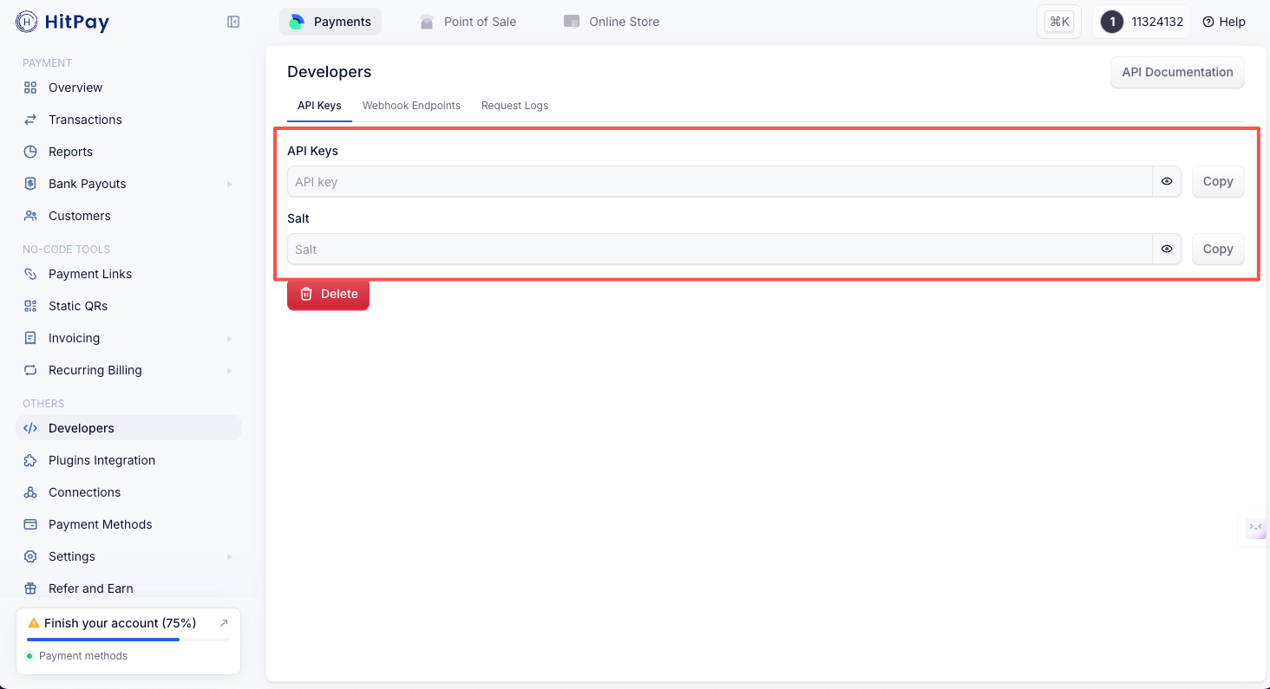Screen dimensions: 1270x689
Task: Expand the Invoicing submenu arrow
Action: coord(229,338)
